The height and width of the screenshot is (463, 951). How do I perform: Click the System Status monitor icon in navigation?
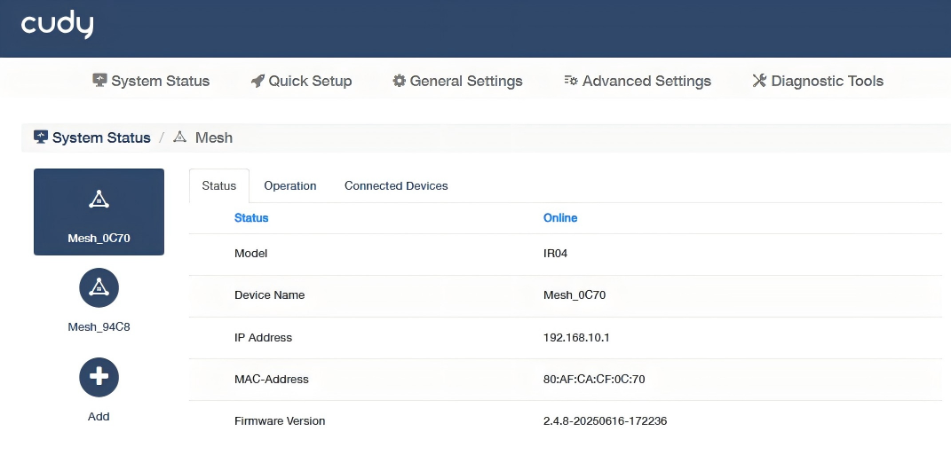(99, 81)
